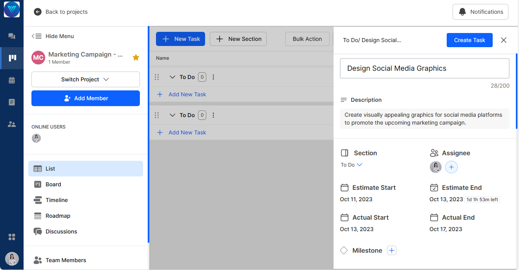Select the Roadmap view

(86, 216)
